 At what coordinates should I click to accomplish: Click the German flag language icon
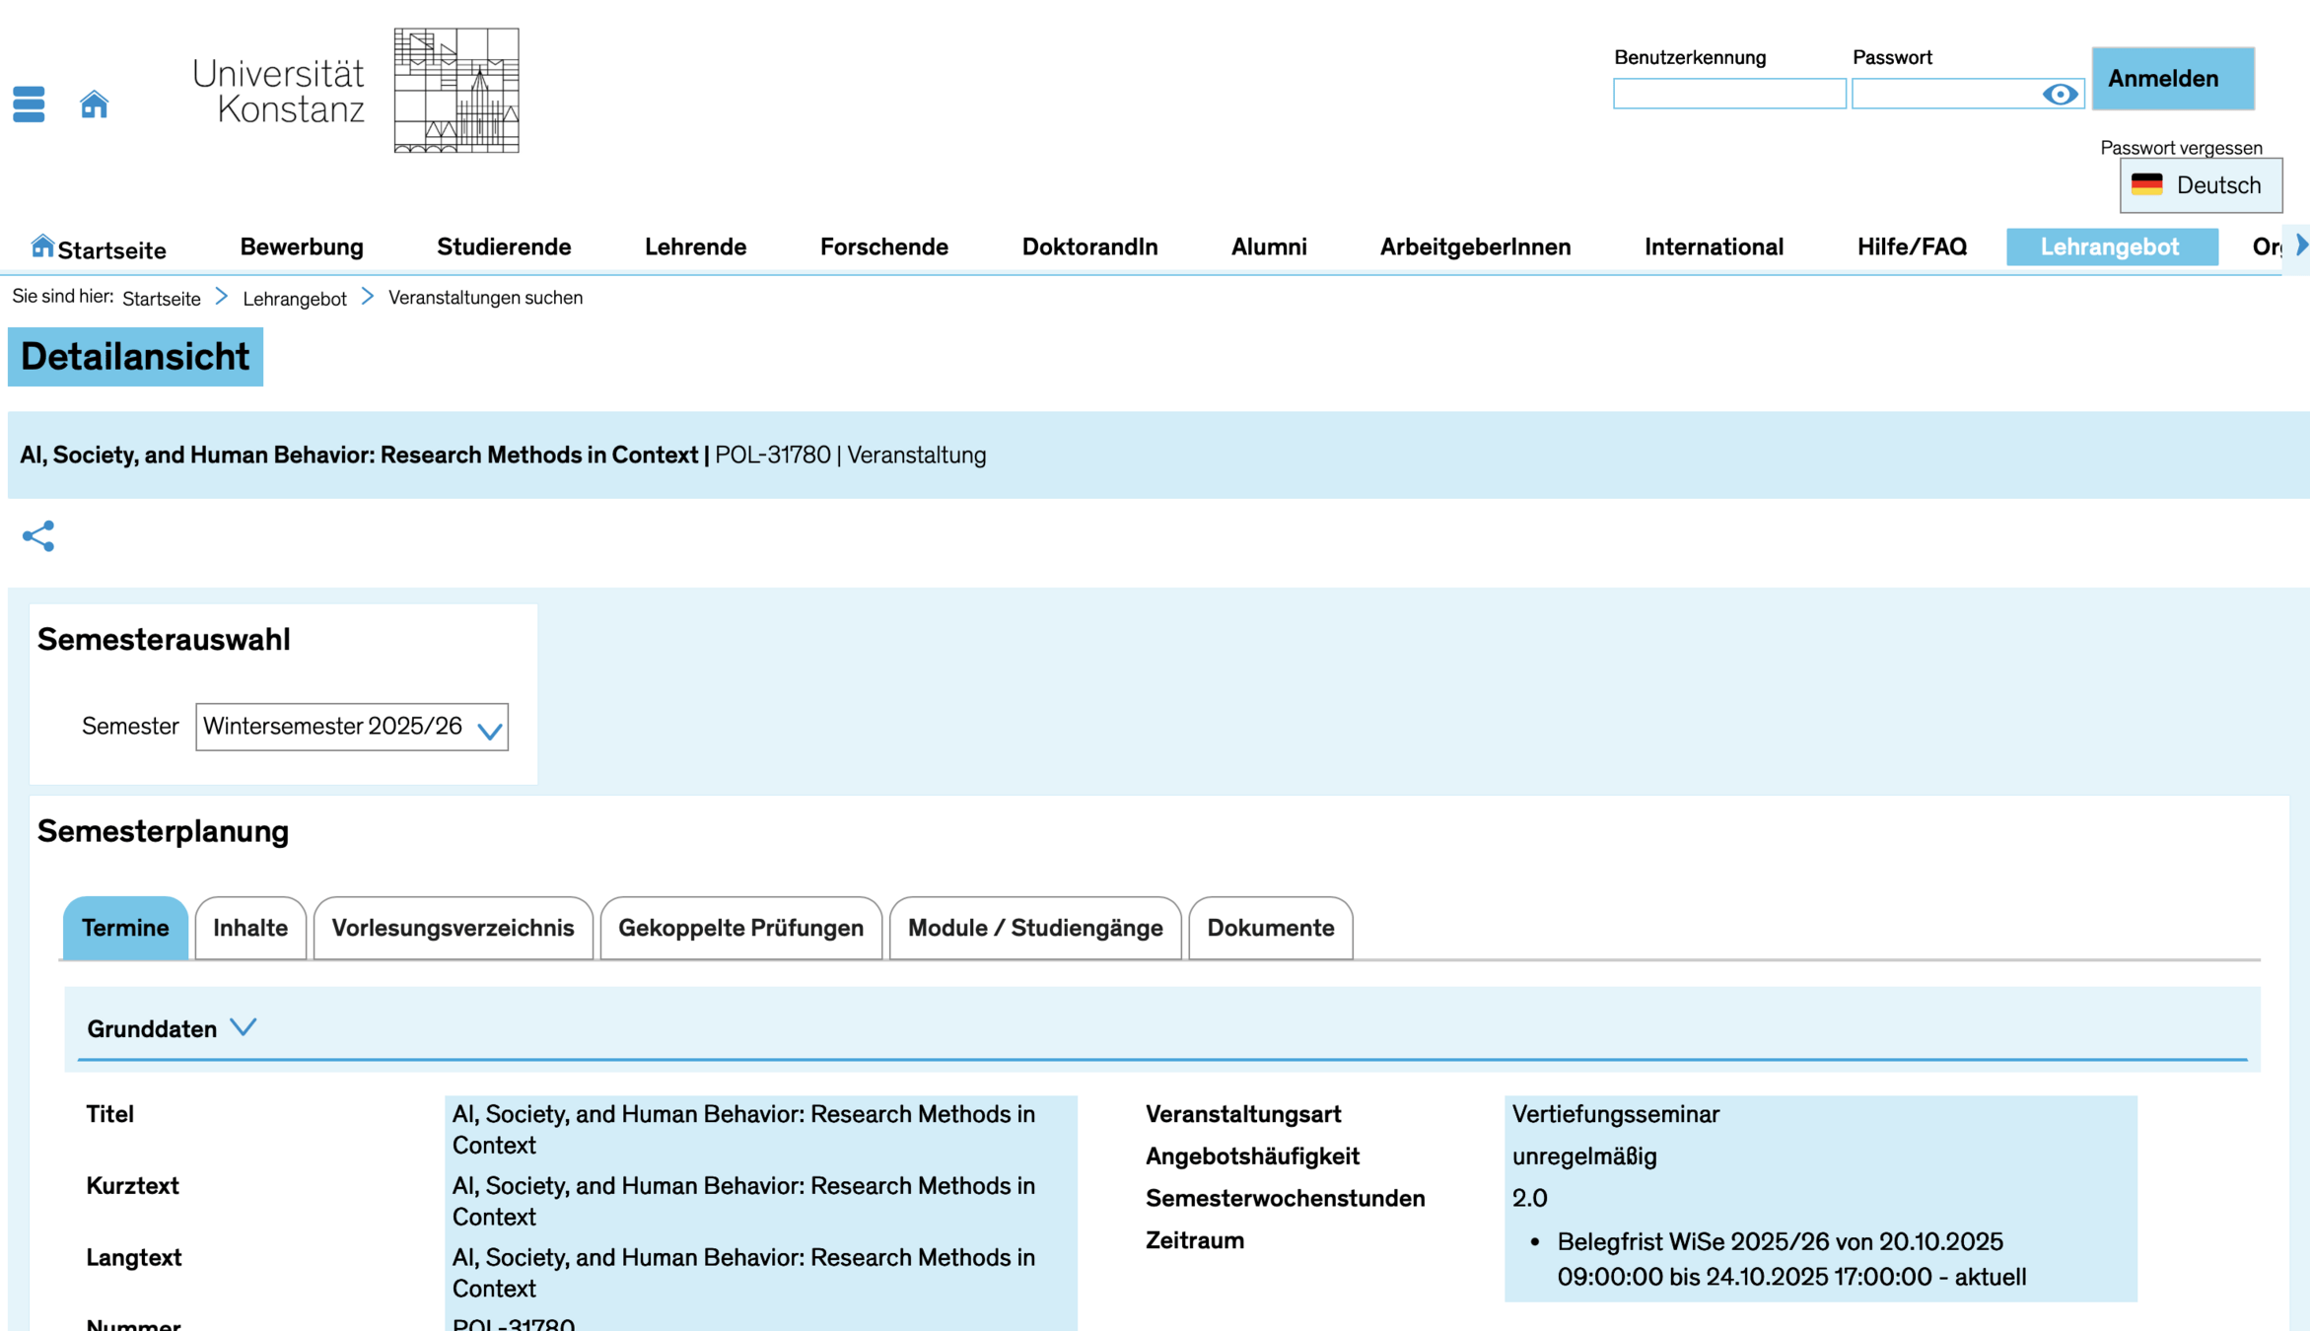[2146, 184]
